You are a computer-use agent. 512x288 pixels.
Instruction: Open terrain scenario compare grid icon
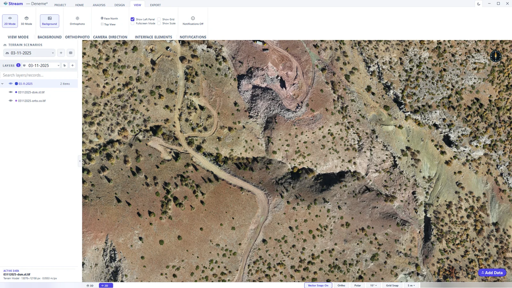71,53
